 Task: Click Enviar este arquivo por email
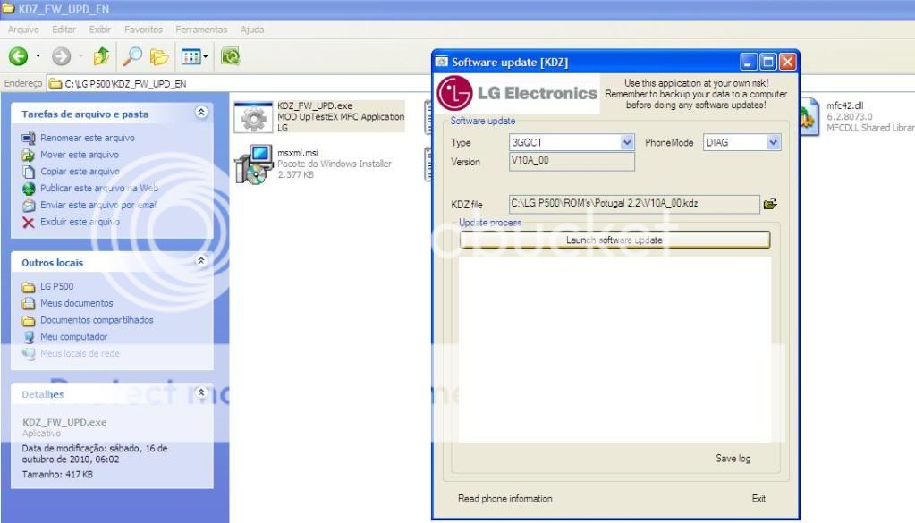98,206
